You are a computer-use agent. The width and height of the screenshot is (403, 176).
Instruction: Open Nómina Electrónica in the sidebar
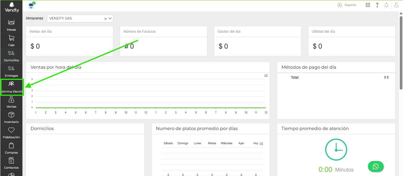12,87
